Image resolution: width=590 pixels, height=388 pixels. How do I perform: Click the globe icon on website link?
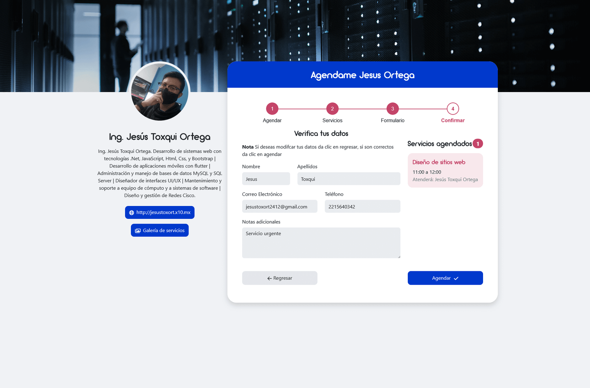click(132, 213)
